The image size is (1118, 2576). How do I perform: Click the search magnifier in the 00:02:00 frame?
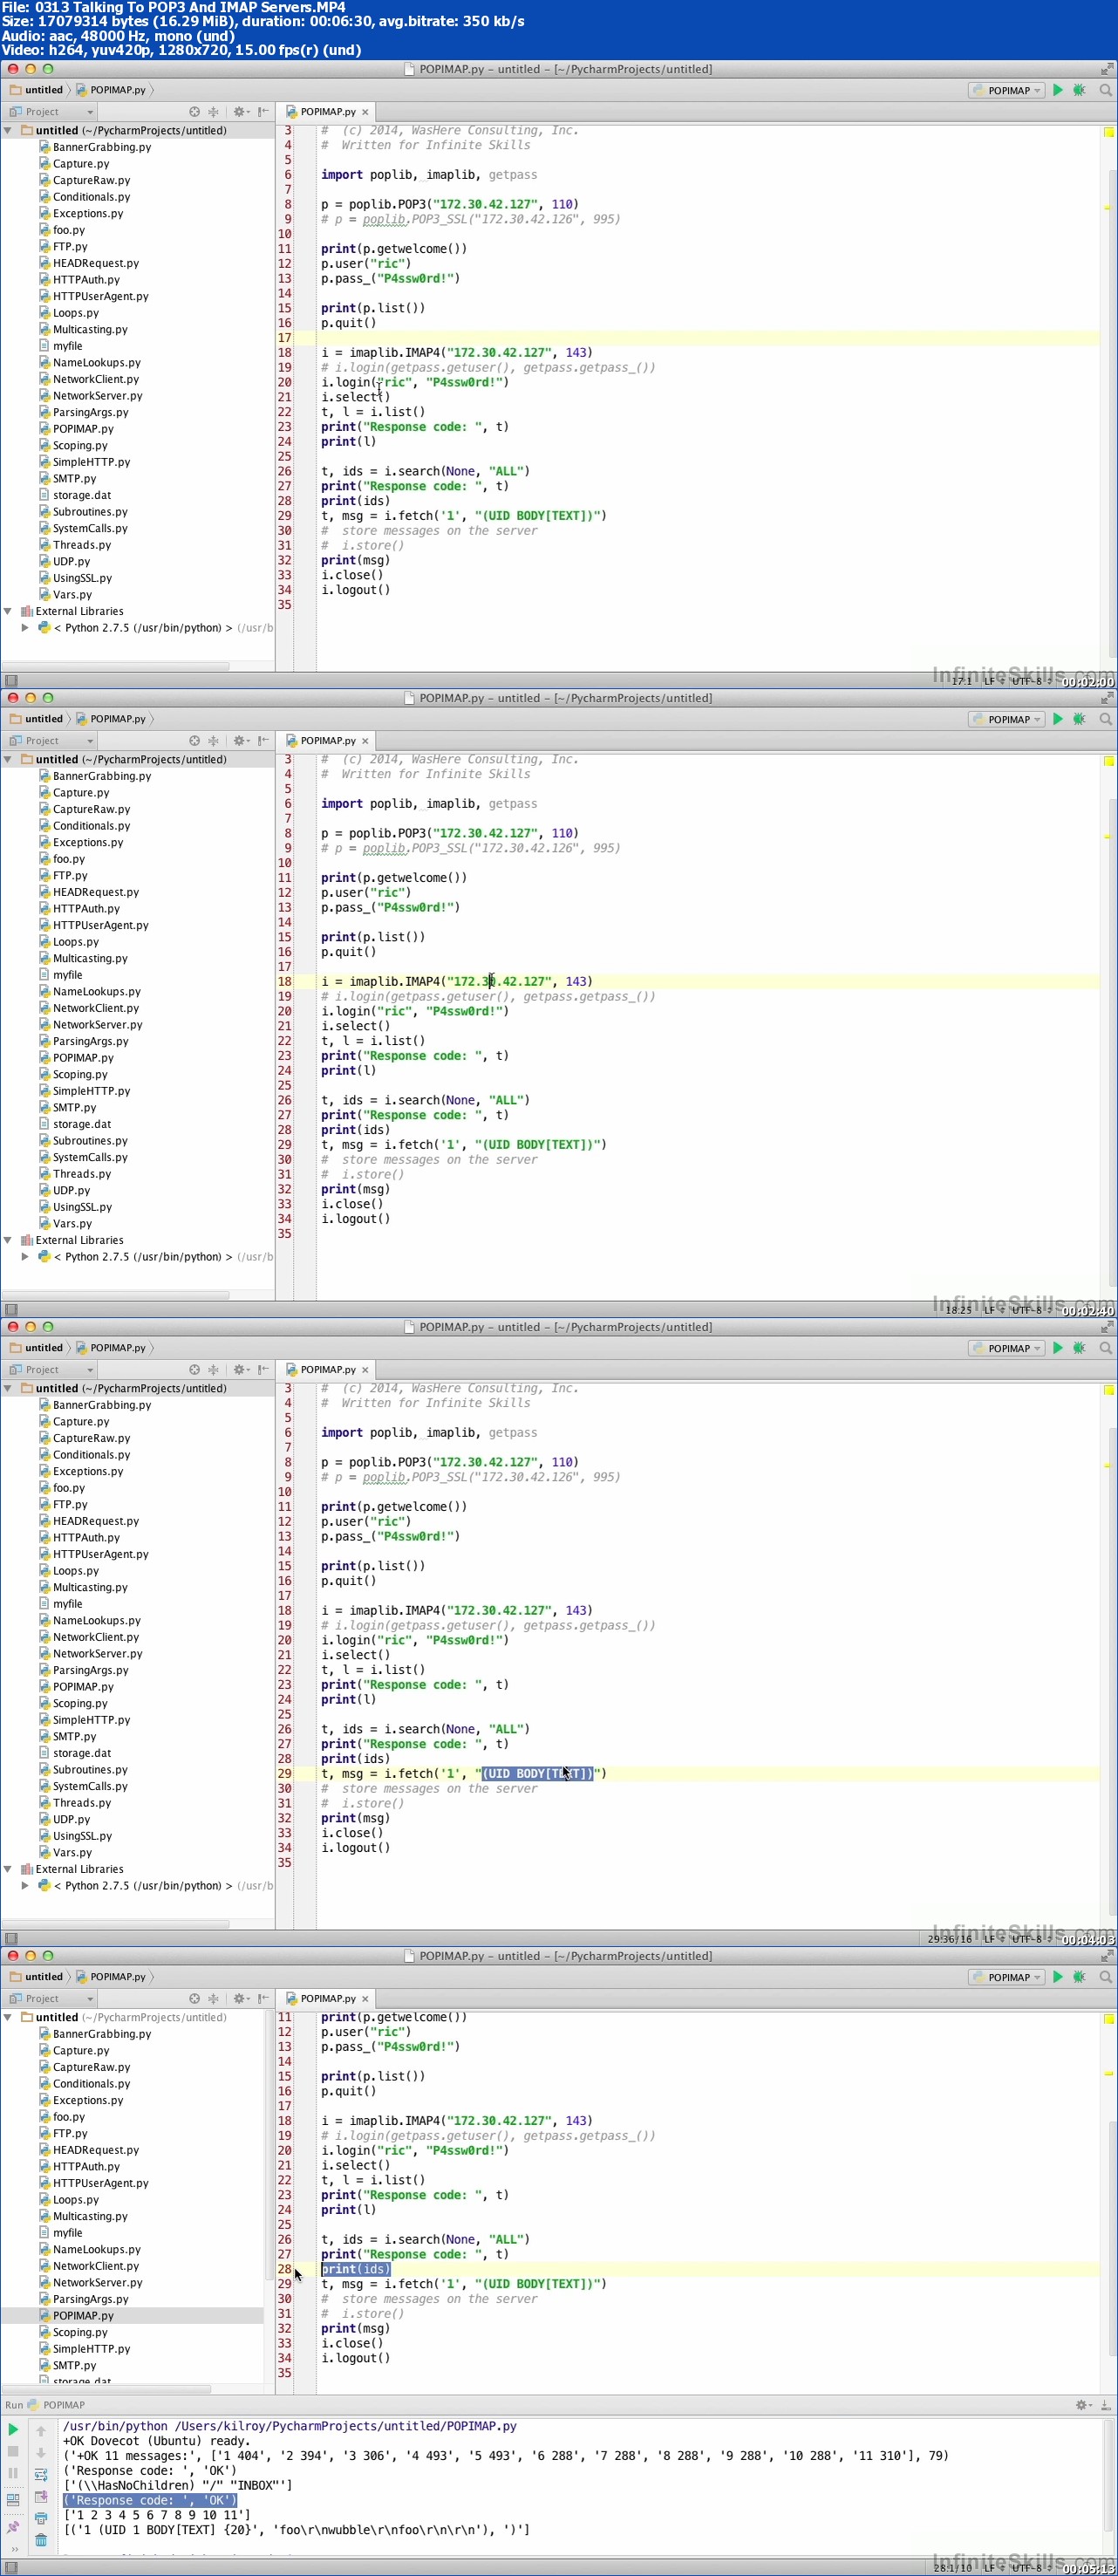point(1105,90)
